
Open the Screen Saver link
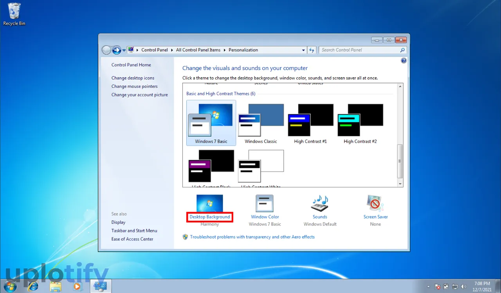(375, 217)
